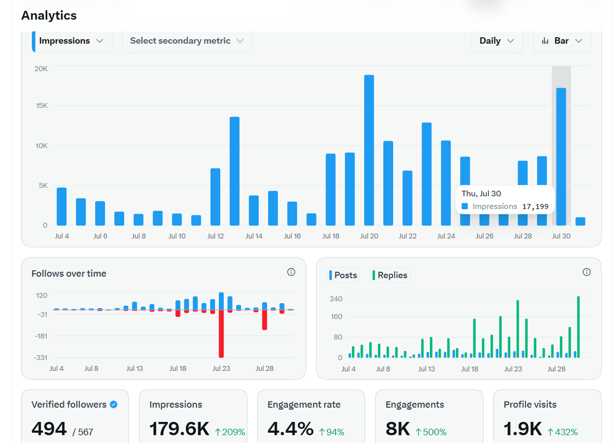The image size is (615, 443).
Task: Open the Select secondary metric dropdown
Action: [x=187, y=41]
